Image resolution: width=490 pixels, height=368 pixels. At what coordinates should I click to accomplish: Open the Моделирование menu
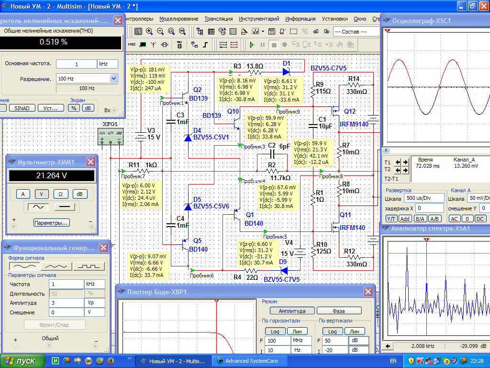click(x=179, y=19)
